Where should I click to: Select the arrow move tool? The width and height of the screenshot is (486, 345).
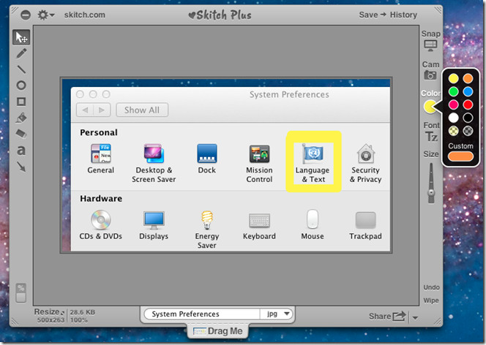[x=21, y=37]
